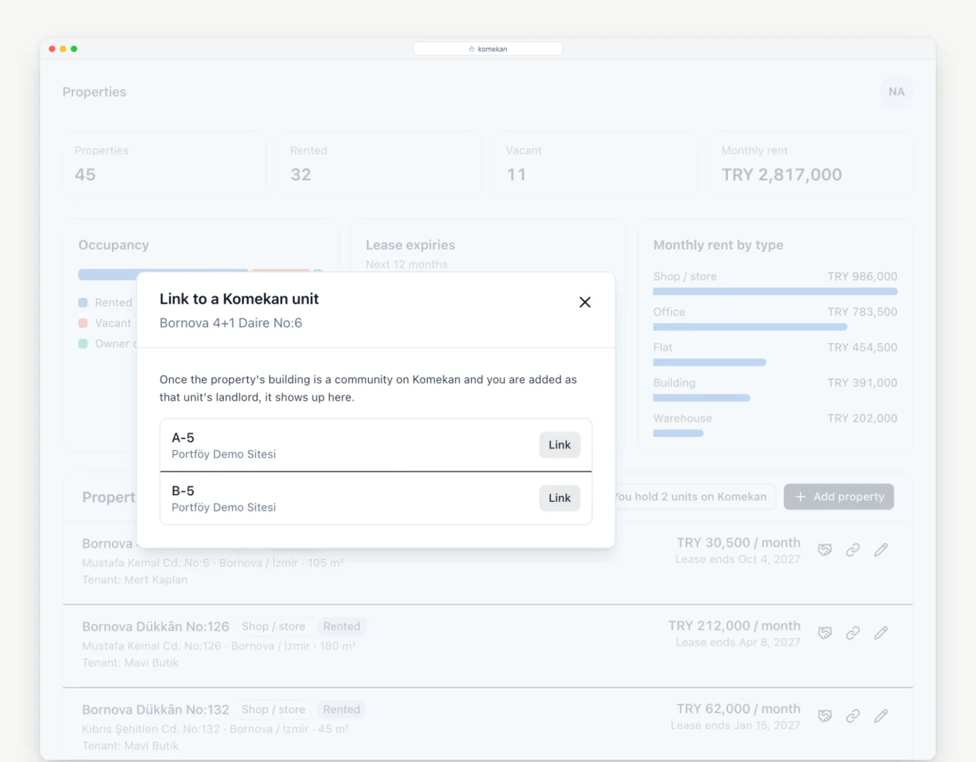976x762 pixels.
Task: Click 'Shop / store' tag on Dükkân No:126
Action: [x=273, y=627]
